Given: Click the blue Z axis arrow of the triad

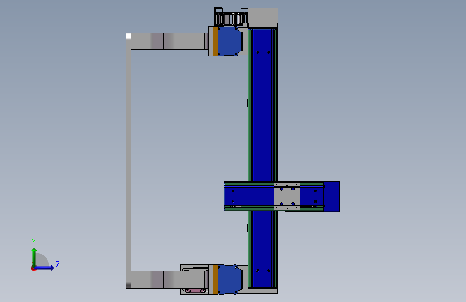Looking at the screenshot, I should point(45,268).
